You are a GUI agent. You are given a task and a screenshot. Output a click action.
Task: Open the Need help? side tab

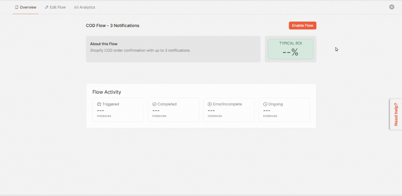(396, 114)
